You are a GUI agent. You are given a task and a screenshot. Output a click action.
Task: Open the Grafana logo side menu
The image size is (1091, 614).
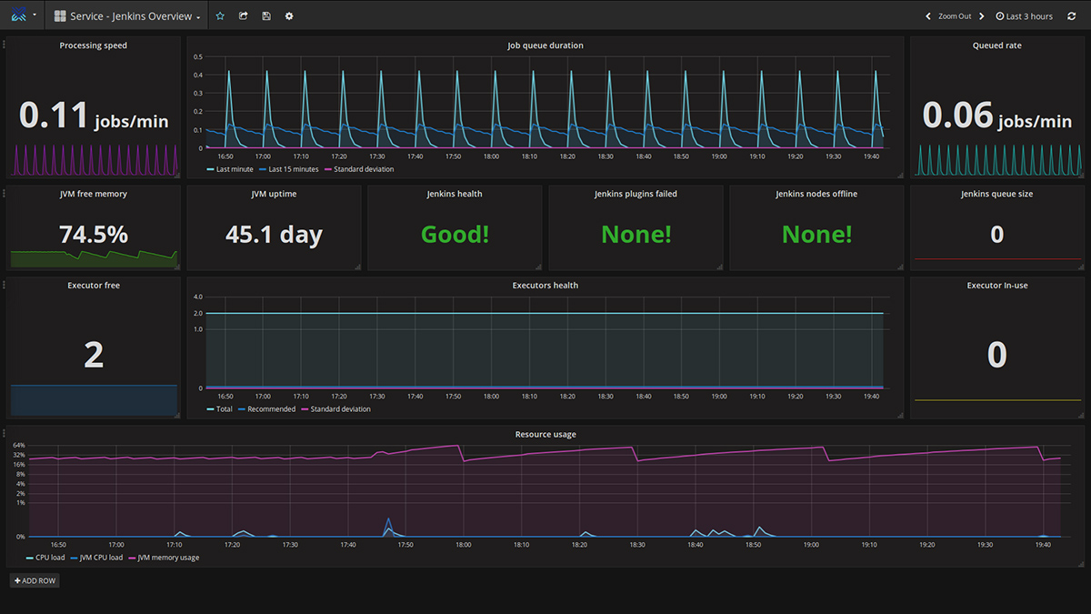tap(24, 15)
